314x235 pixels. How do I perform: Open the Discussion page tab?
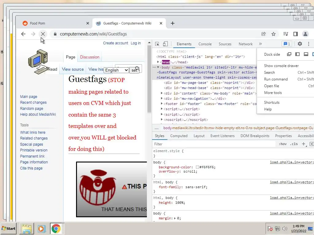(x=90, y=57)
